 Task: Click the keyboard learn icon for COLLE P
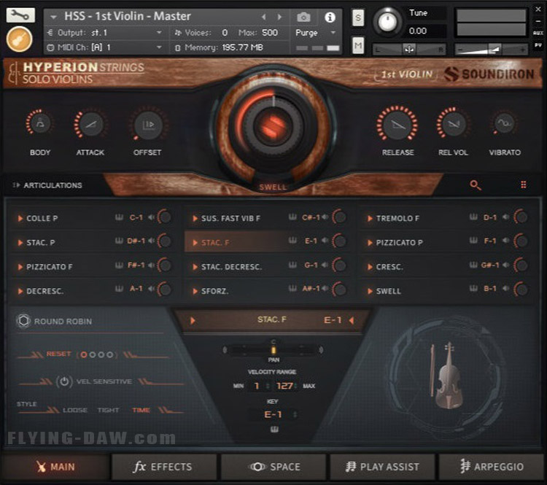click(x=120, y=218)
